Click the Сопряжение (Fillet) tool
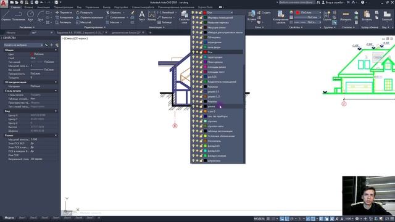The width and height of the screenshot is (395, 222). coord(115,17)
